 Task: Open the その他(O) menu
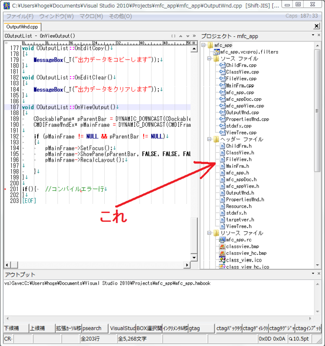[120, 16]
